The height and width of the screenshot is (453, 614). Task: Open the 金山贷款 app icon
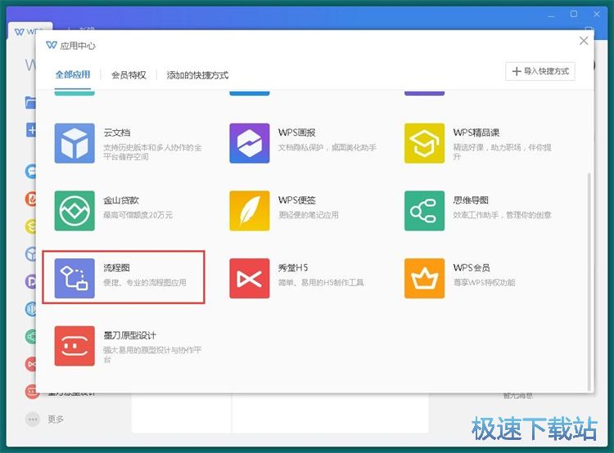click(74, 211)
